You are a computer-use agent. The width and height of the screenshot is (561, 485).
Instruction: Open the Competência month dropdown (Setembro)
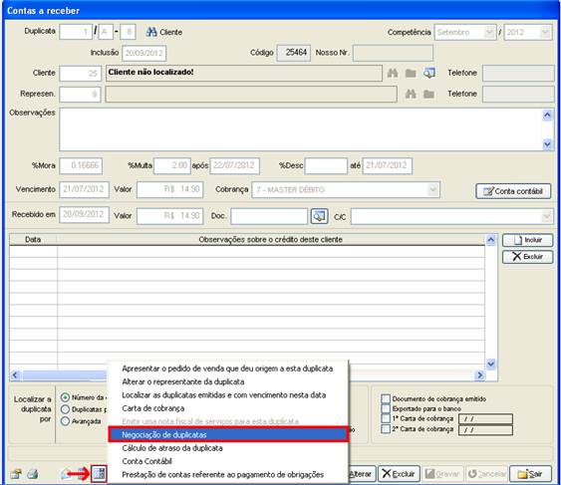click(489, 32)
